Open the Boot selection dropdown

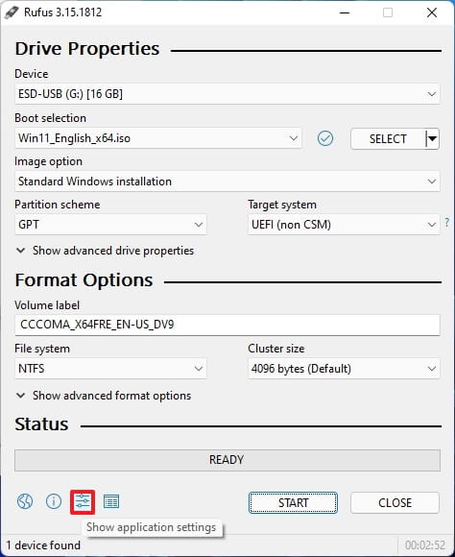158,138
